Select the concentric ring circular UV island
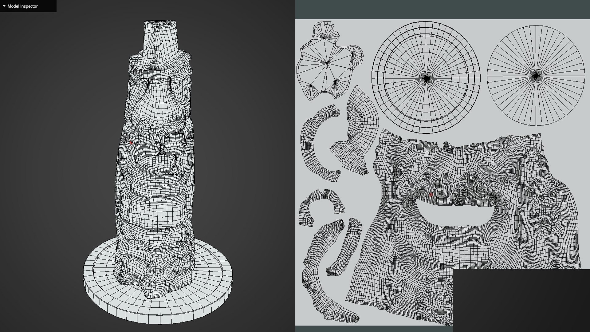The image size is (590, 332). tap(426, 77)
